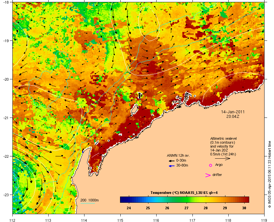Click the time label 20:04Z

point(233,116)
